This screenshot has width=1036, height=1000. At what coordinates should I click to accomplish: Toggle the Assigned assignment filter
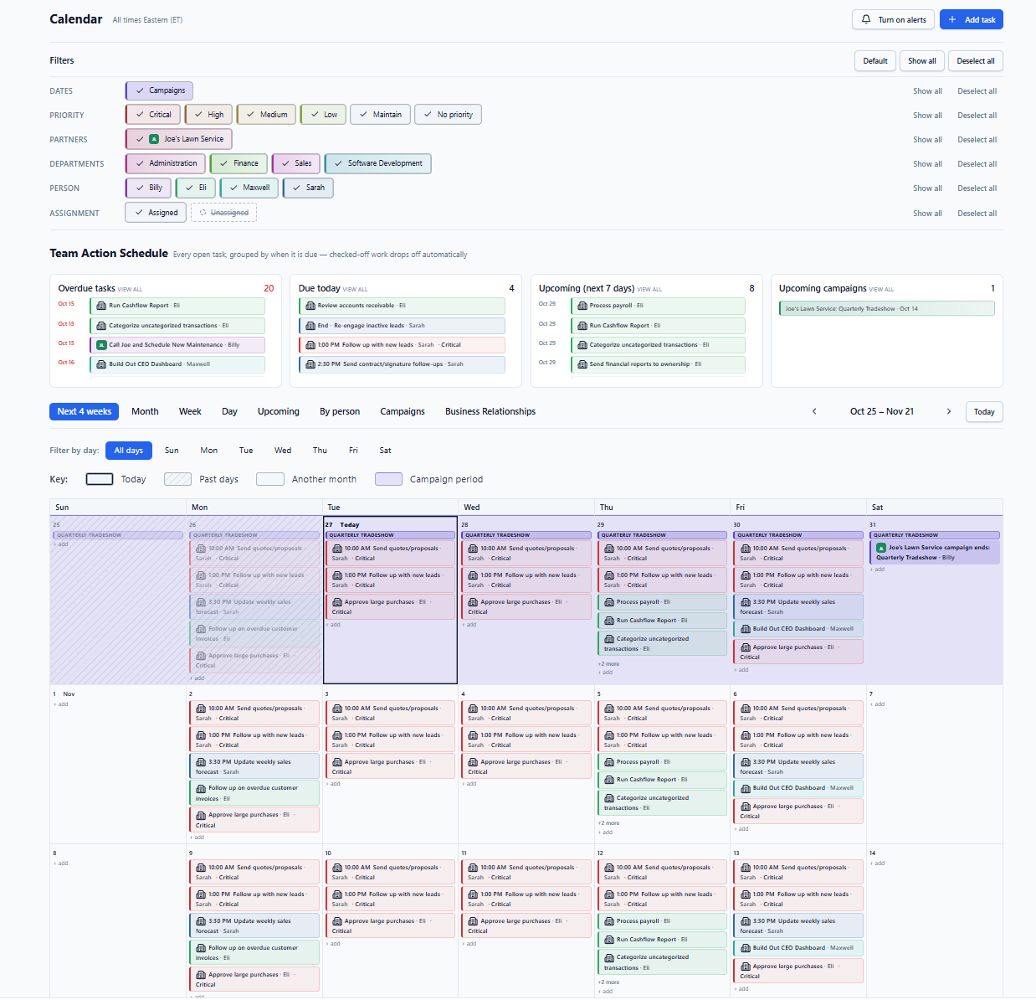[156, 213]
